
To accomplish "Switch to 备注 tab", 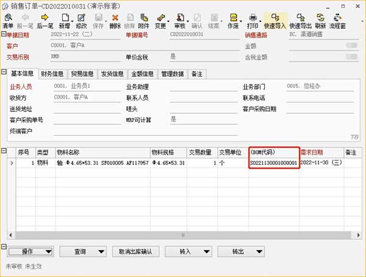I will point(197,74).
